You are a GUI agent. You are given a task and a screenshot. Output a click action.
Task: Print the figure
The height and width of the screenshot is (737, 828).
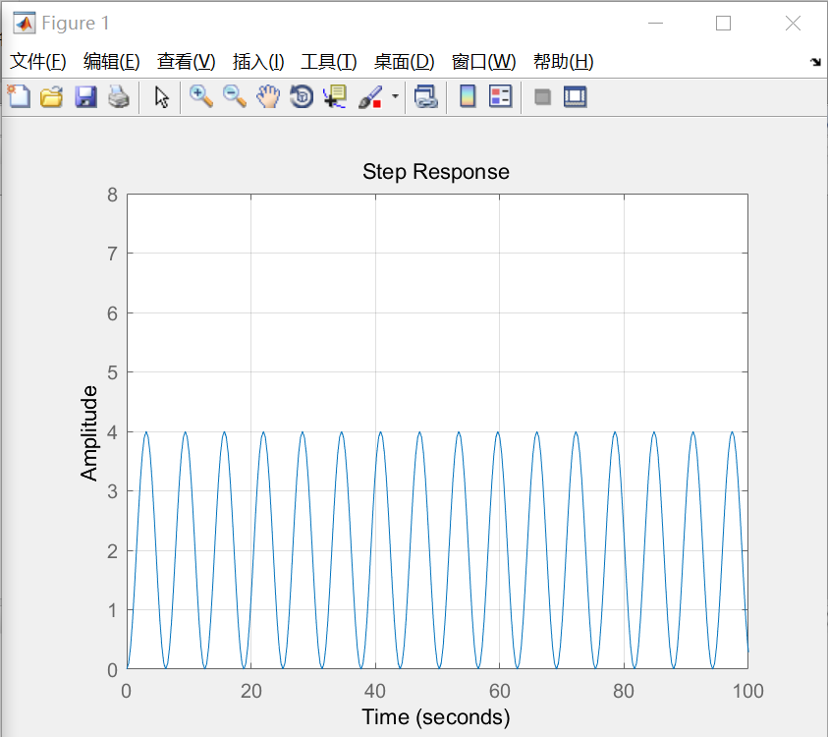coord(117,96)
